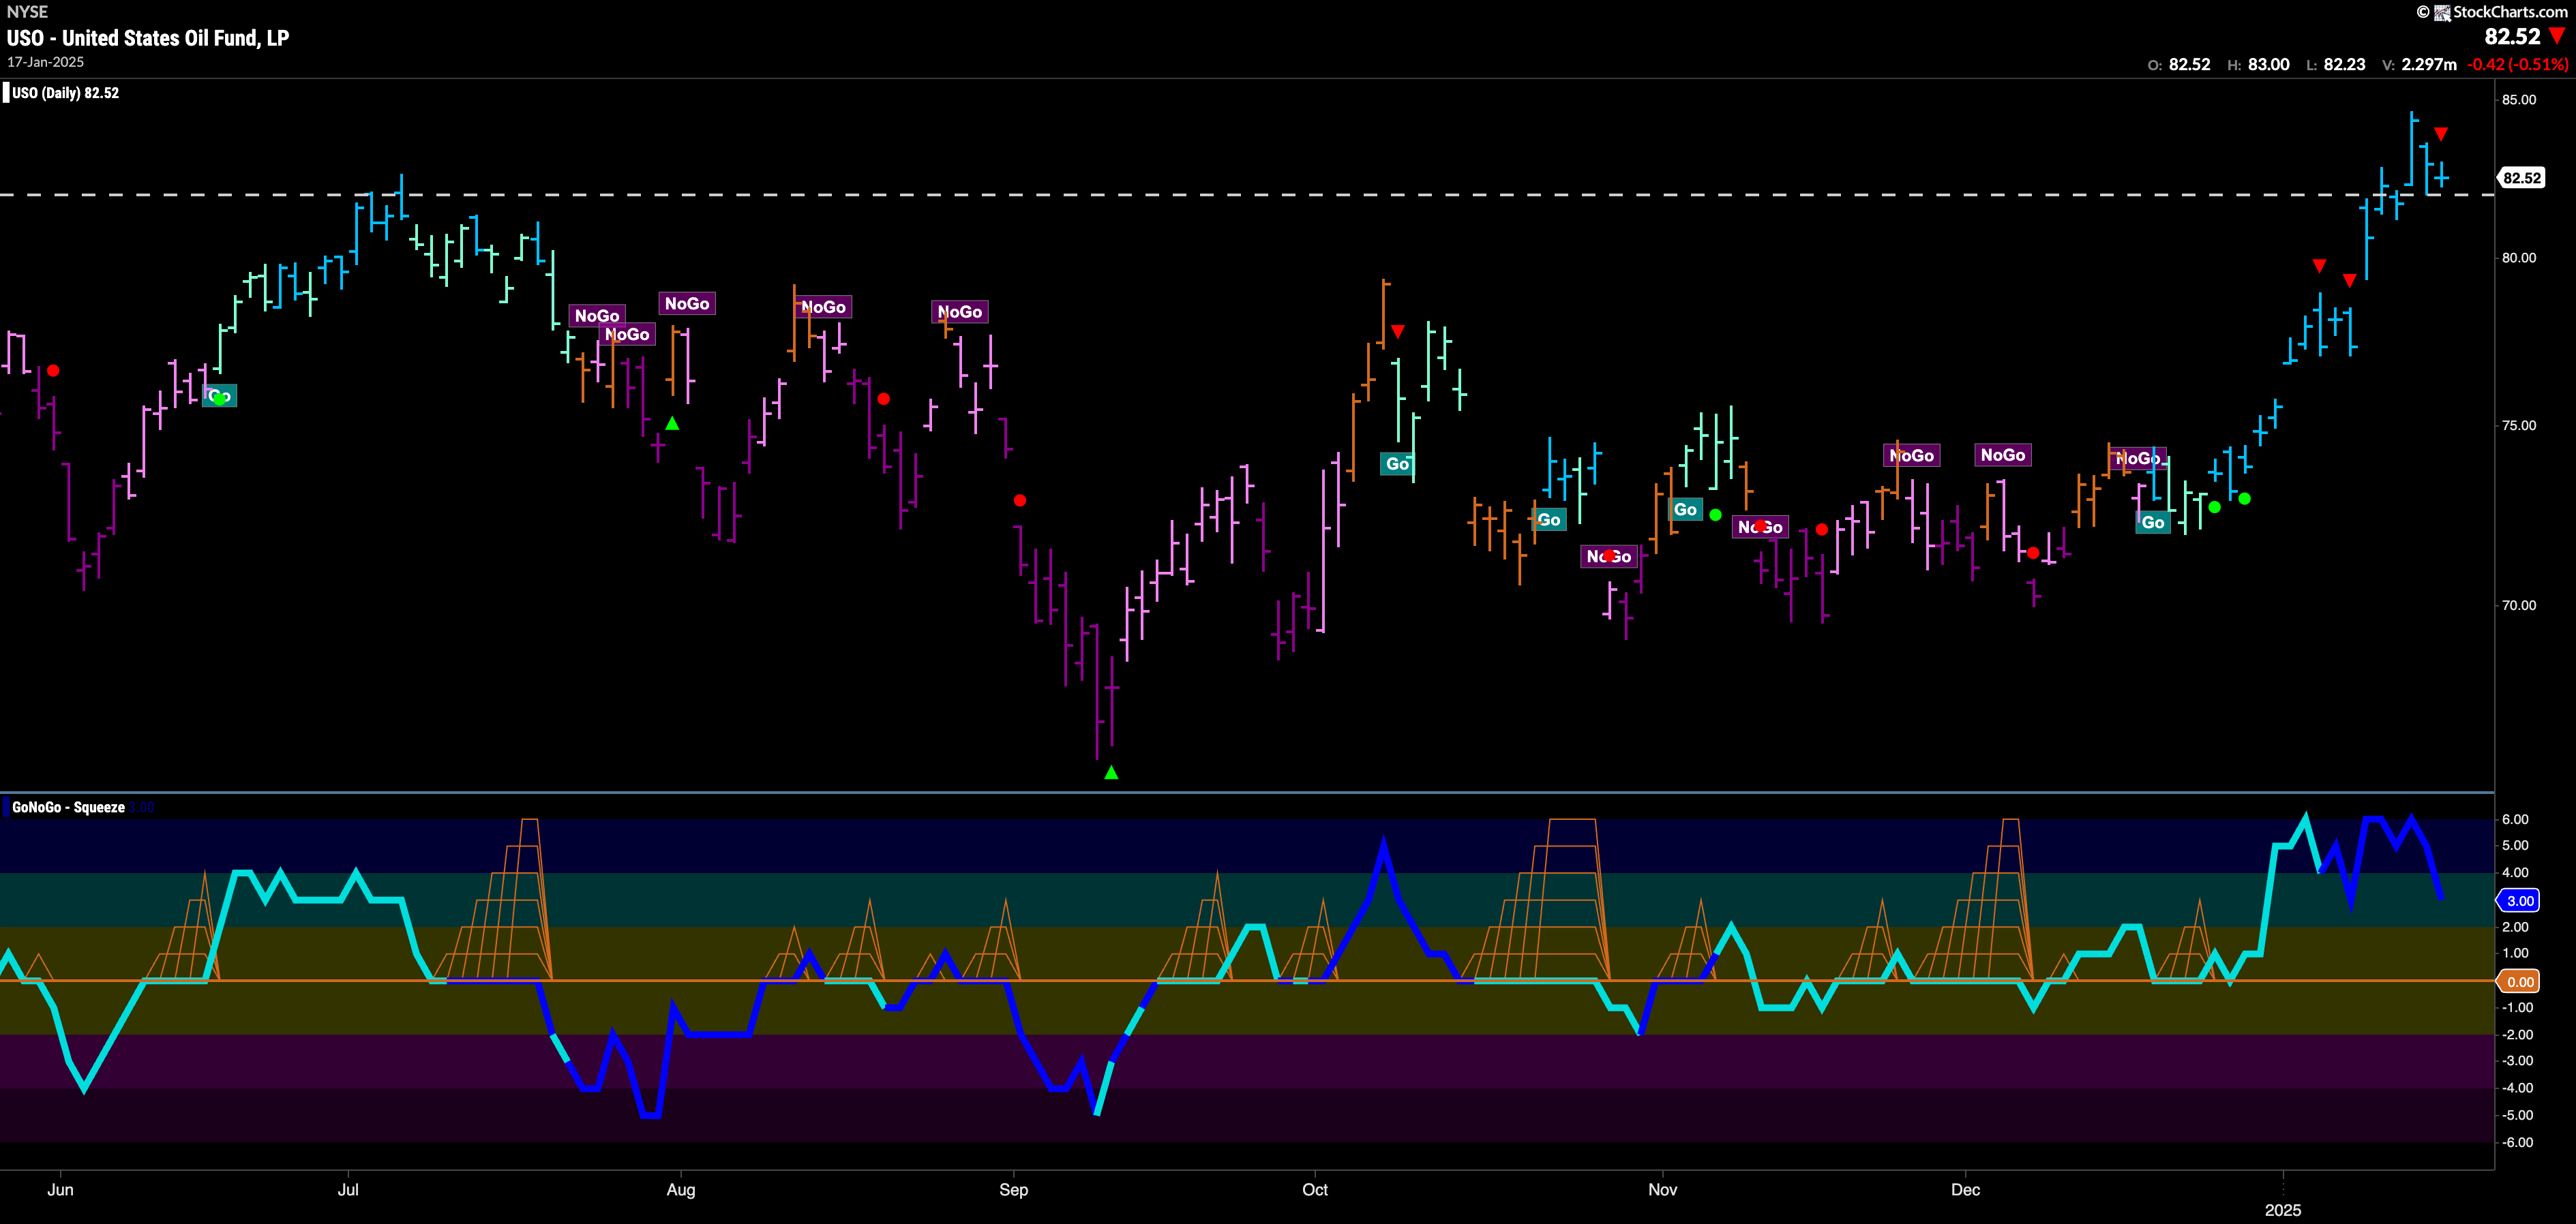Screen dimensions: 2576x1224
Task: Click the GoNoGo - Squeeze panel label
Action: tap(68, 808)
